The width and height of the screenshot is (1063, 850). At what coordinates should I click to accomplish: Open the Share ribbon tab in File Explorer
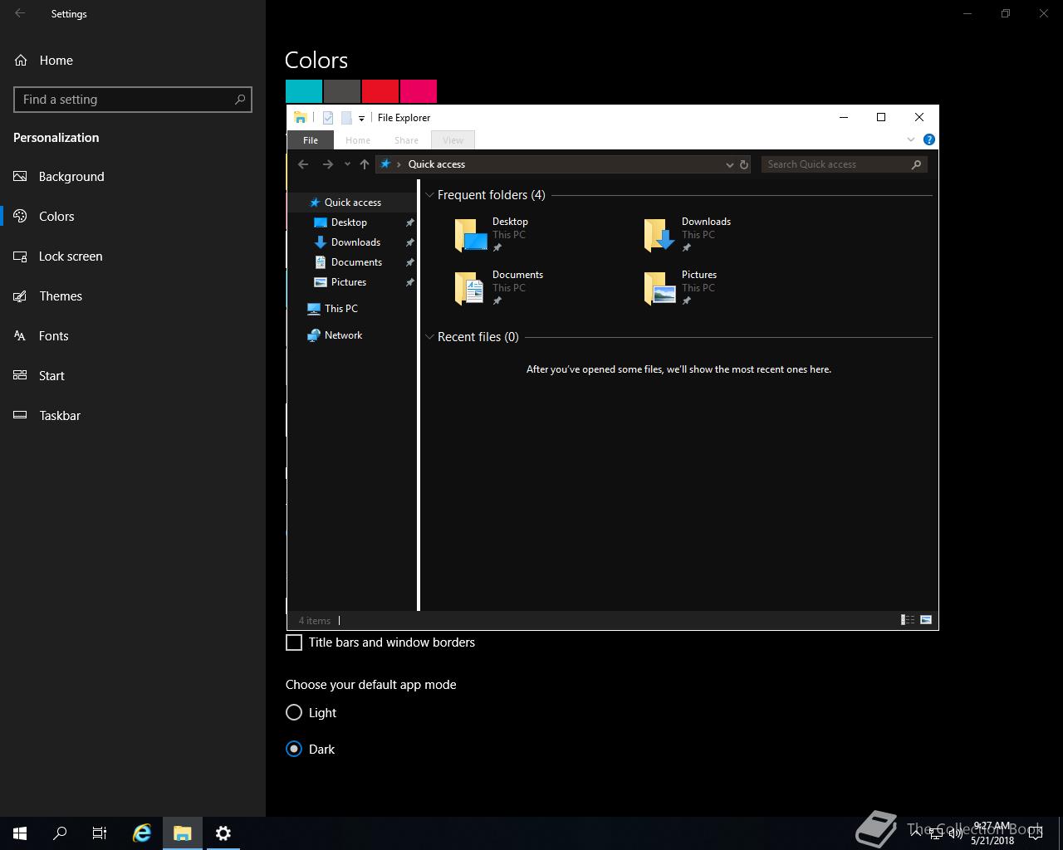tap(406, 140)
